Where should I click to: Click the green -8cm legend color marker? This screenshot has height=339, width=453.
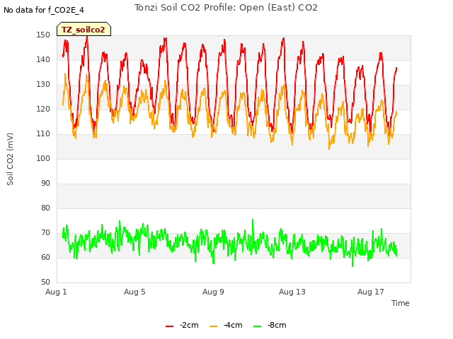pos(257,326)
